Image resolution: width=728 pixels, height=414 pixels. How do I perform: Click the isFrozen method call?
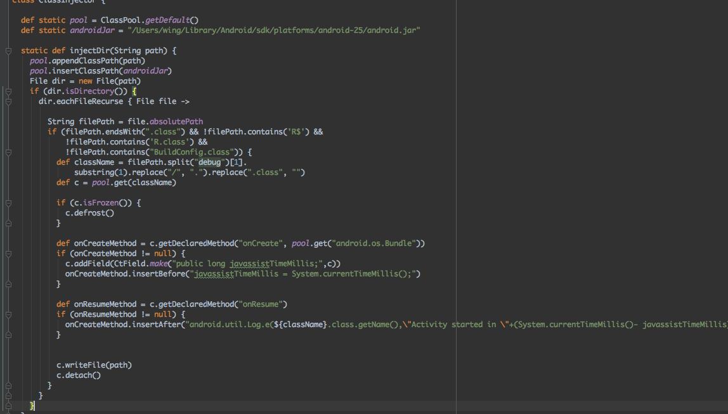click(101, 203)
